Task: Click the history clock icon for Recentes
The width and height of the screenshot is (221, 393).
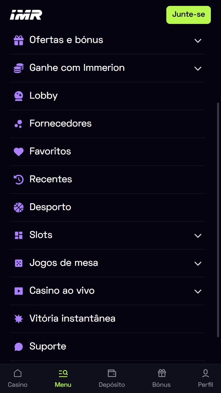Action: coord(19,179)
